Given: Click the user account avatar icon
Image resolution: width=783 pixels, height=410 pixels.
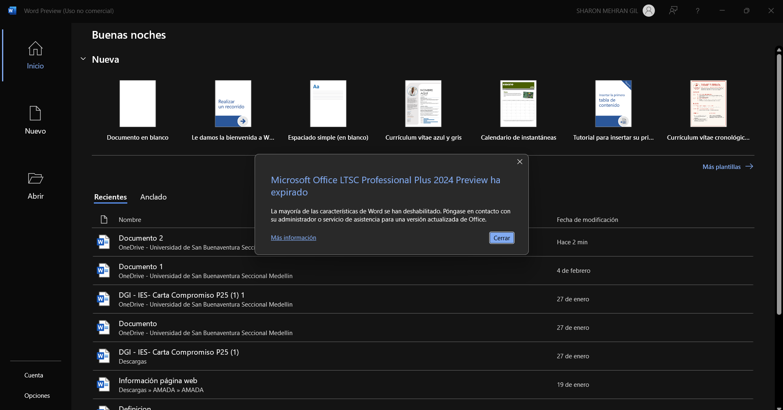Looking at the screenshot, I should coord(648,11).
